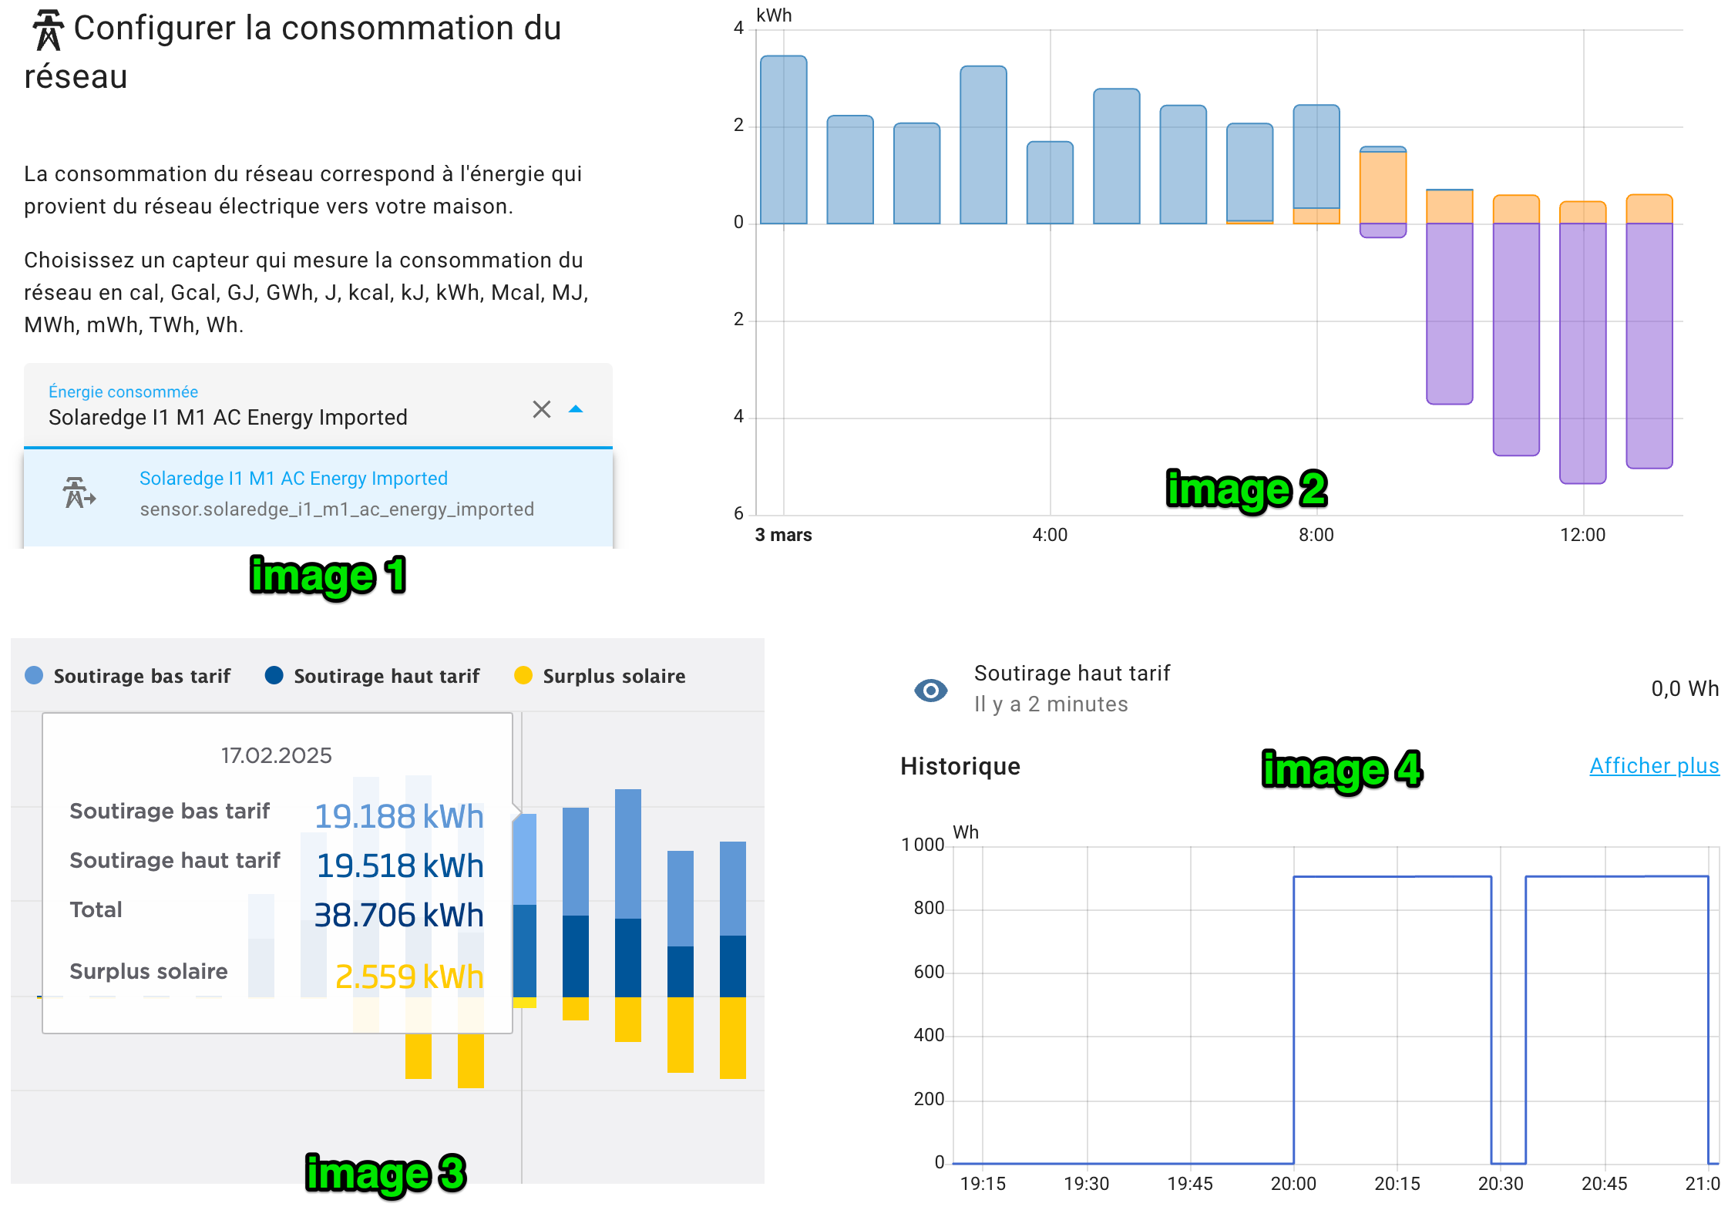This screenshot has width=1728, height=1210.
Task: Click the yellow Surplus solaire legend dot
Action: click(523, 676)
